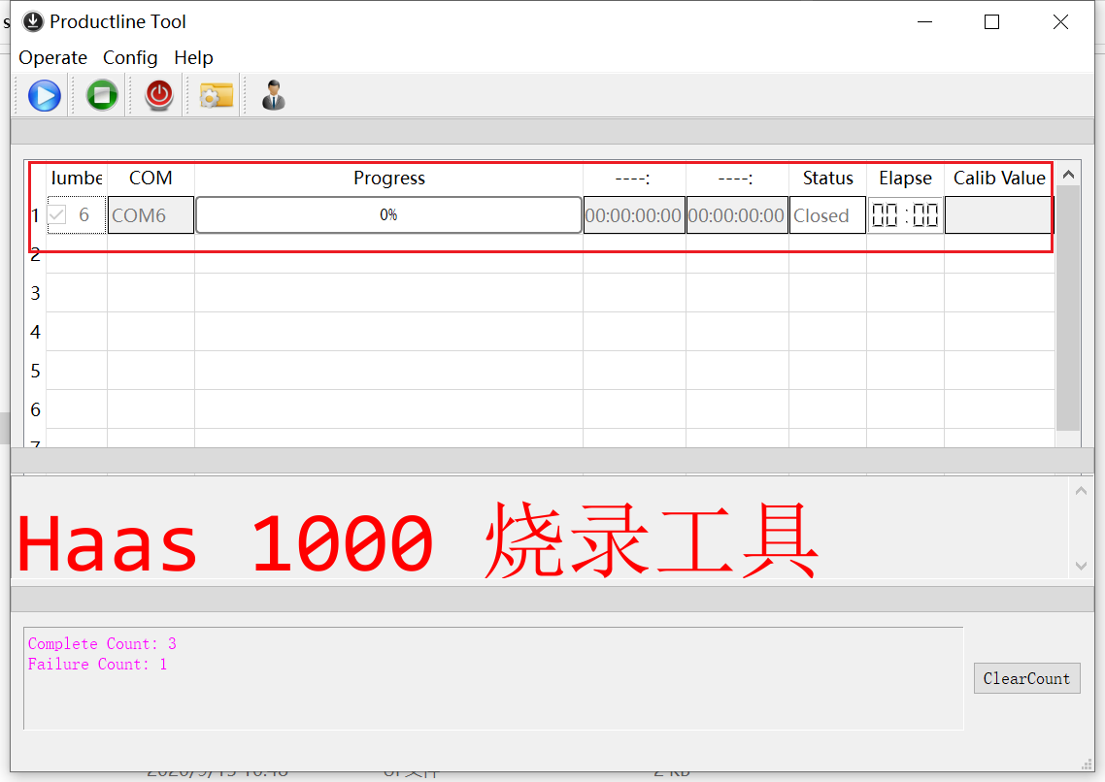Select row header 5 in the table
This screenshot has width=1105, height=782.
35,371
